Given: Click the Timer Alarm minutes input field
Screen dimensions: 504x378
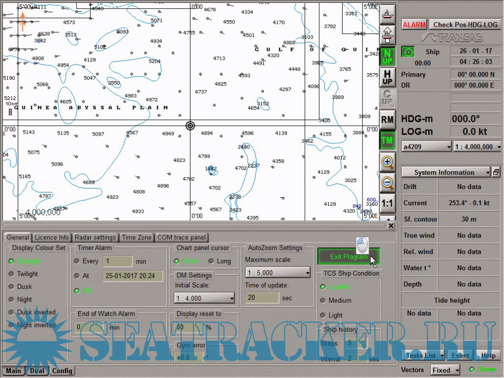Looking at the screenshot, I should [x=117, y=261].
